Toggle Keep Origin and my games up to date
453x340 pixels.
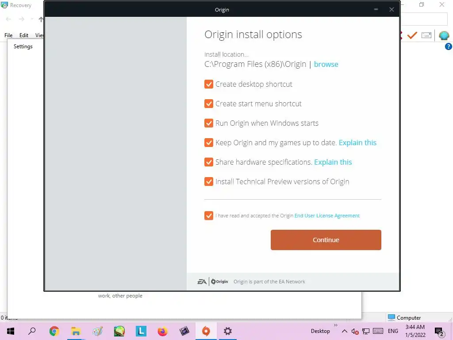tap(209, 143)
